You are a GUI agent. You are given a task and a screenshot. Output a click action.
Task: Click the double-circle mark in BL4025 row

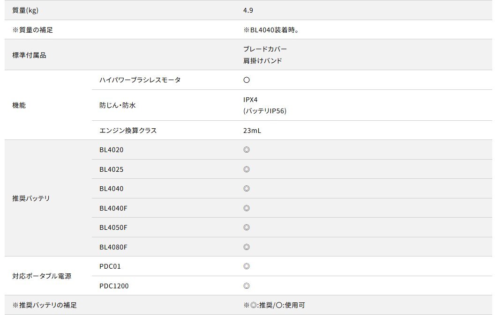pos(247,169)
